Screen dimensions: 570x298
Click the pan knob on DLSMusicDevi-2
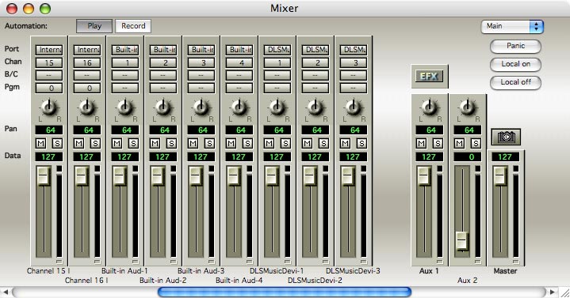pyautogui.click(x=316, y=108)
